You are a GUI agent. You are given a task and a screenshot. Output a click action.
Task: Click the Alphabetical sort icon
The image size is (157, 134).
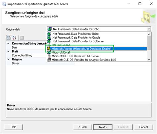pos(15,38)
